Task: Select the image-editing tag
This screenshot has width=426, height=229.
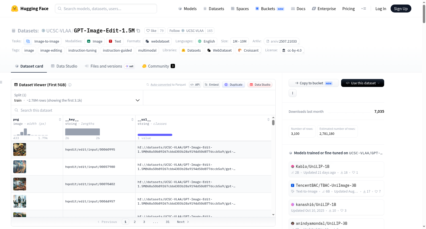Action: click(x=51, y=50)
